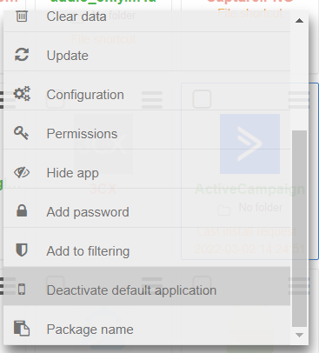
Task: Click the Configuration gears icon
Action: 22,94
